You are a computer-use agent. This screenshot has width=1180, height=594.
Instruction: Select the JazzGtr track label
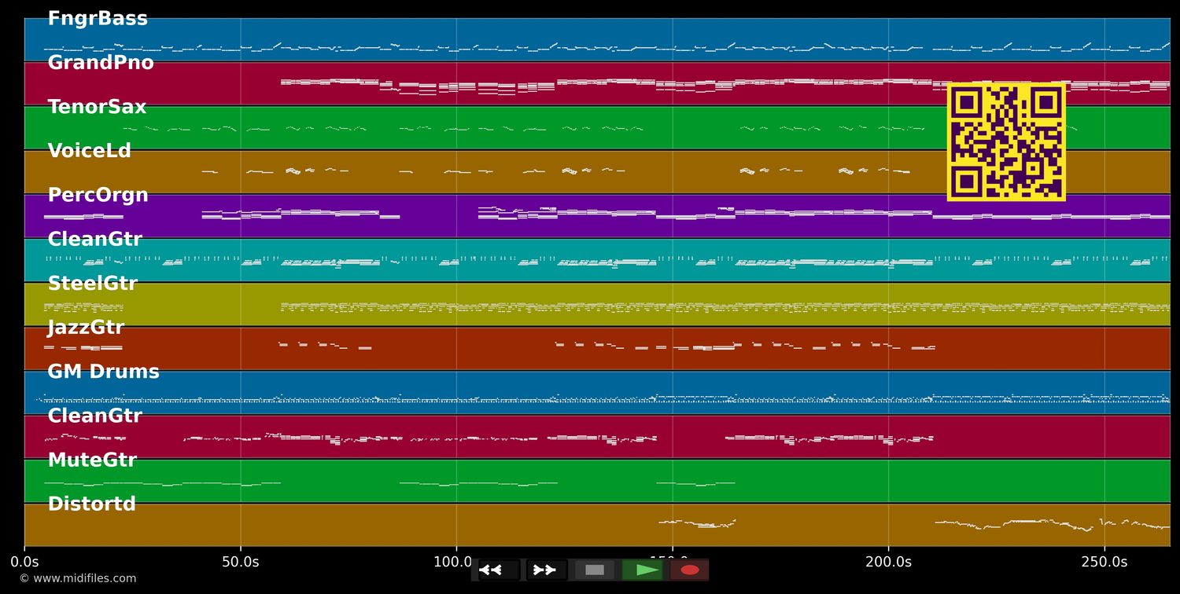point(86,328)
